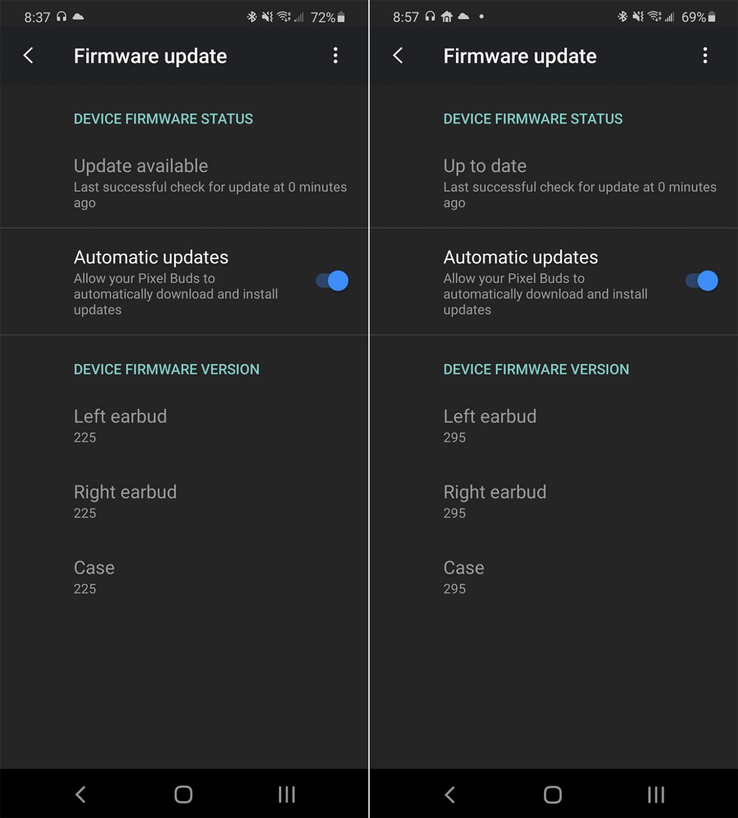Open three-dot overflow menu on right screen
This screenshot has height=818, width=738.
705,55
